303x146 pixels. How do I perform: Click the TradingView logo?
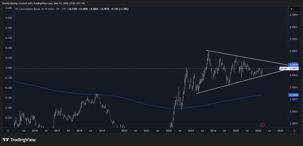(x=19, y=140)
